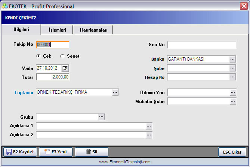Open the www.EkonomikTeknoloji.com link

click(125, 162)
